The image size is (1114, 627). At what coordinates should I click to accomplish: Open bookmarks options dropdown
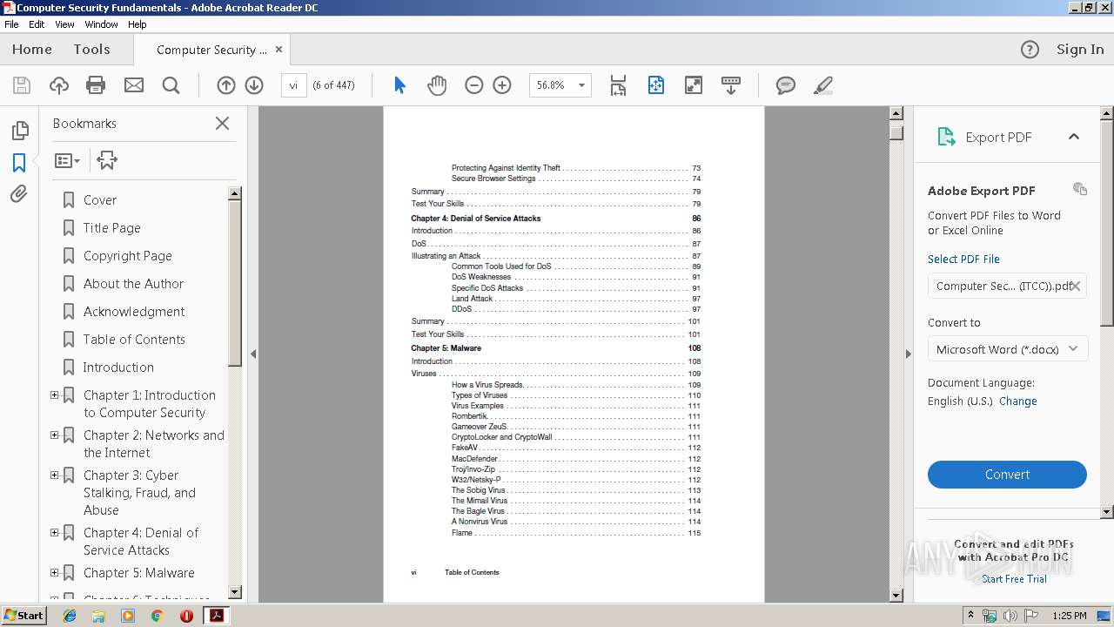(x=67, y=160)
